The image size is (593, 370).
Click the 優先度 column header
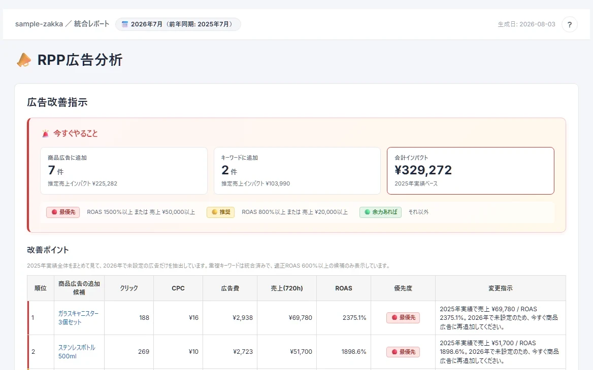point(403,288)
